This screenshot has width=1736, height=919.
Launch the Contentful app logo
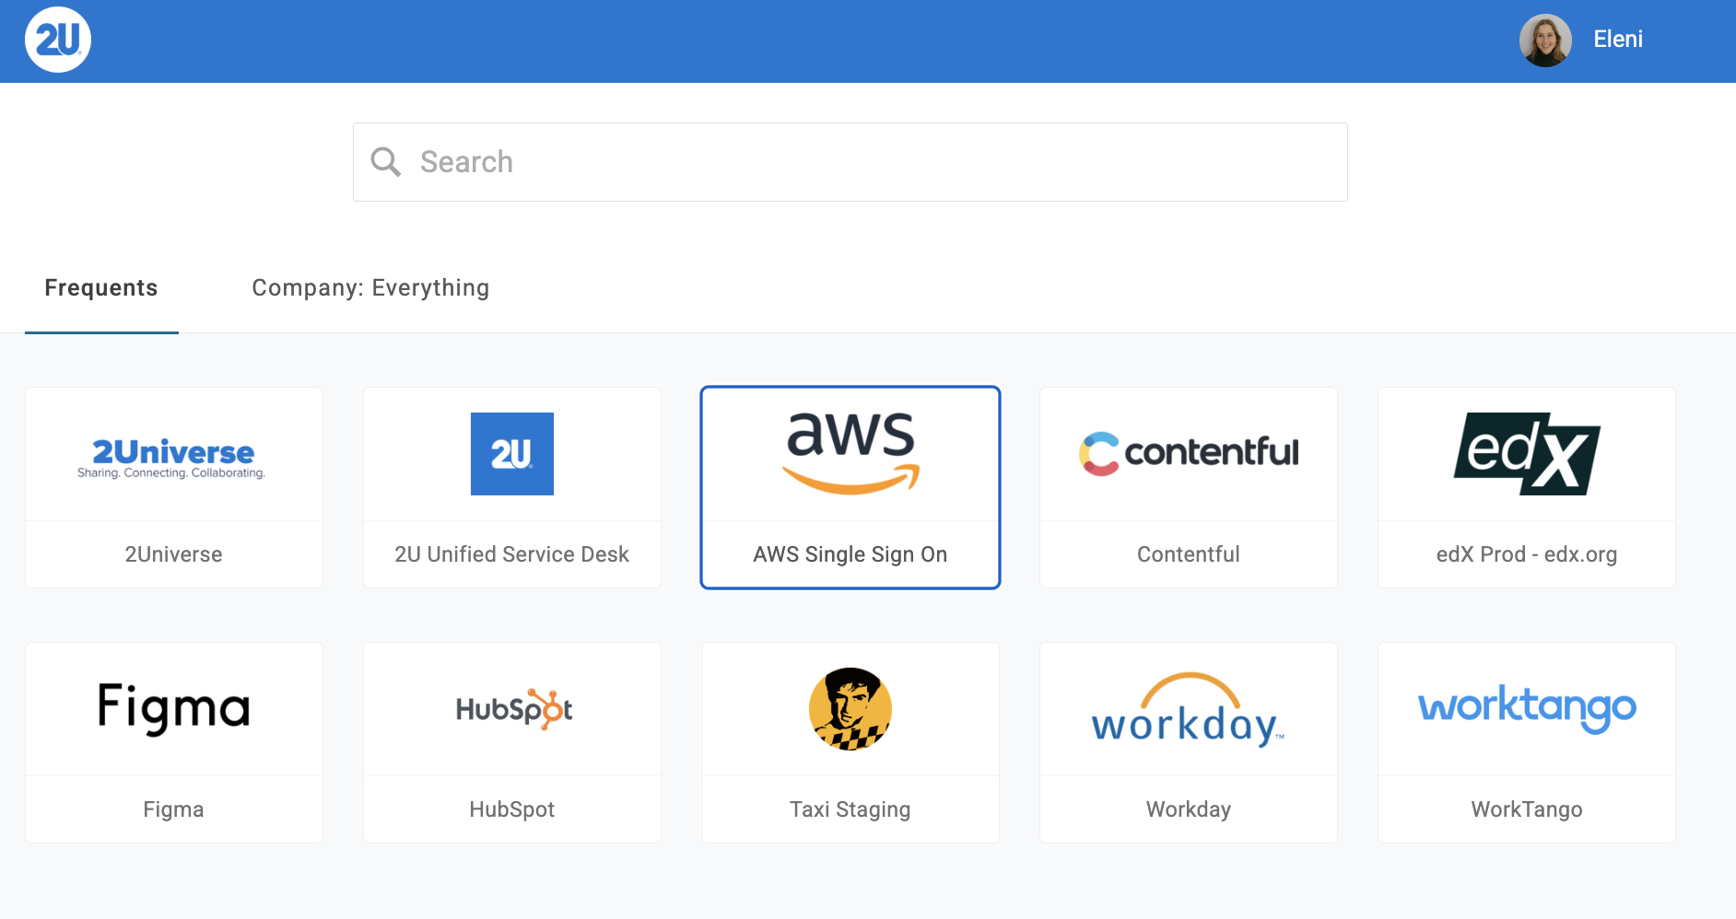coord(1188,453)
